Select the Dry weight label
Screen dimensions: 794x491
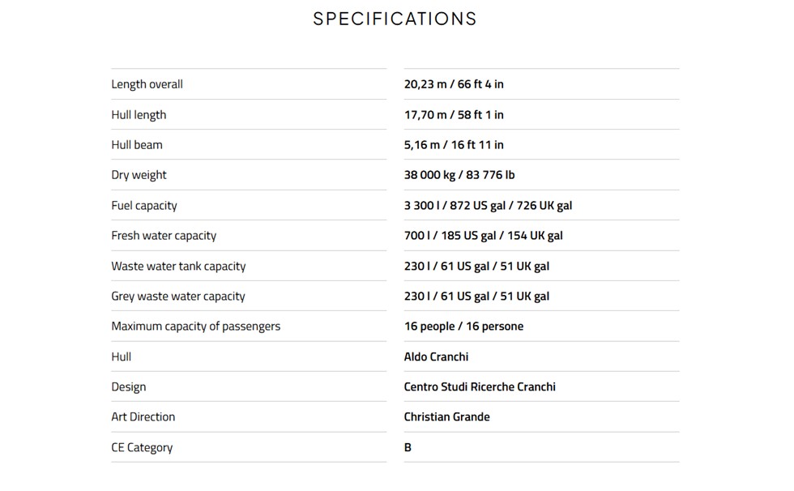[x=139, y=175]
